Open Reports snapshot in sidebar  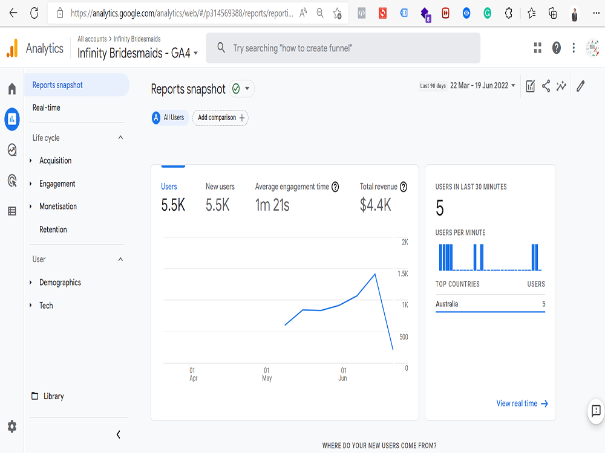pos(76,85)
